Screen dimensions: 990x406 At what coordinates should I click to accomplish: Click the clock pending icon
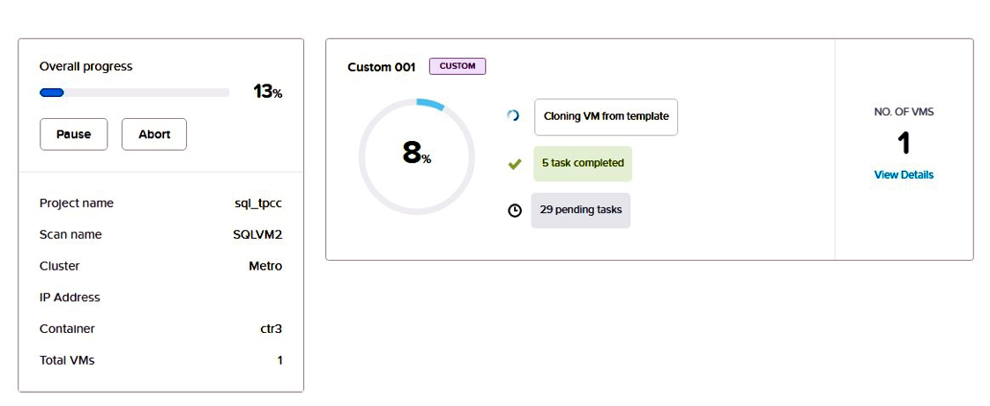[x=515, y=210]
